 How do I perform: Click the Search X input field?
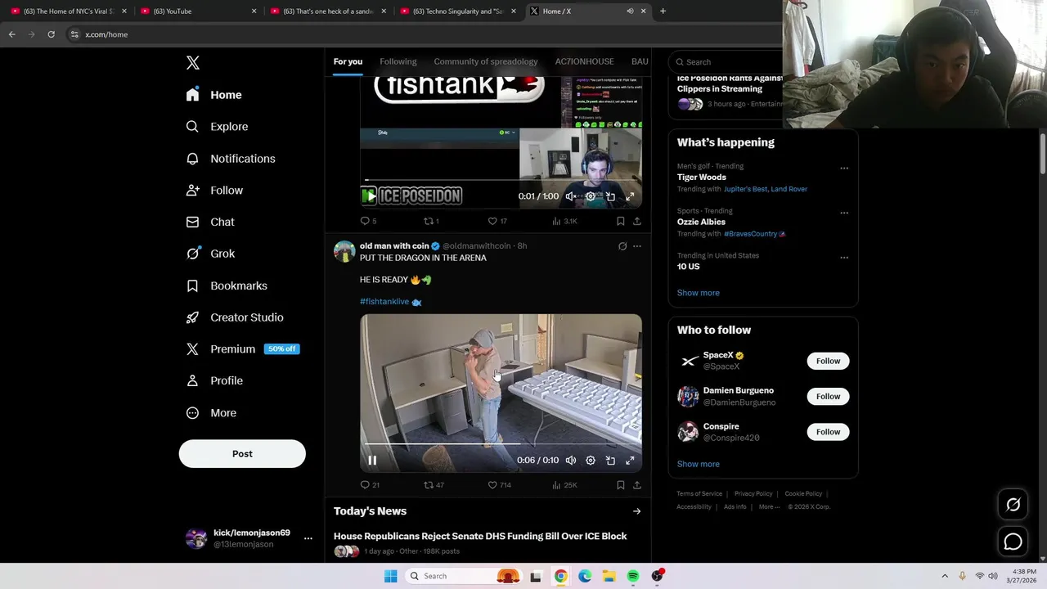pos(725,62)
